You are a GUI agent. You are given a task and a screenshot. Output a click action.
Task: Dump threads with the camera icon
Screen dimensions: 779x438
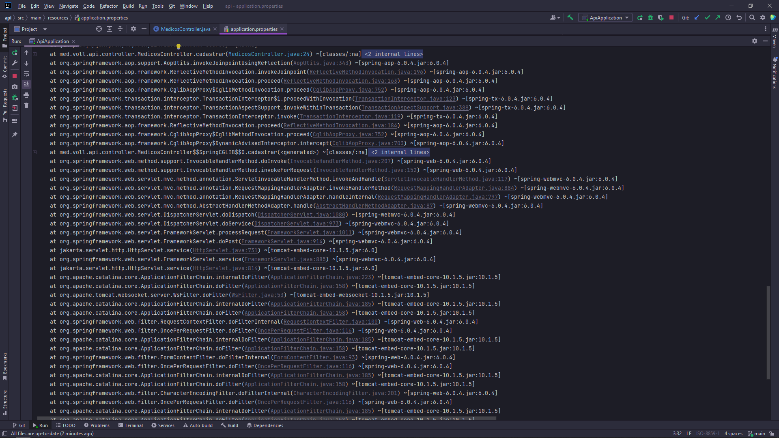(x=15, y=87)
